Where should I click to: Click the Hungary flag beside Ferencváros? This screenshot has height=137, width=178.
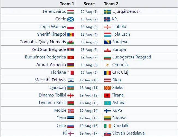click(71, 12)
